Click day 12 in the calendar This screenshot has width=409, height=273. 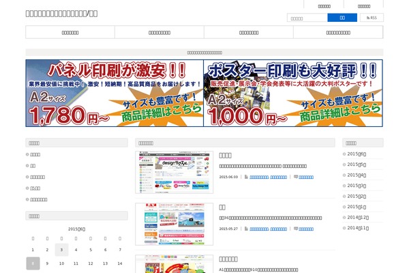point(91,263)
